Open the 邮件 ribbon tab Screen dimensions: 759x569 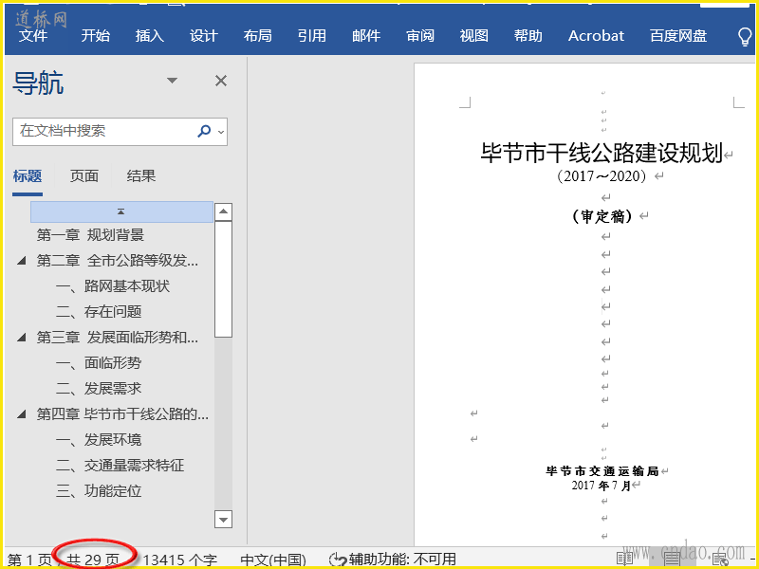pos(366,35)
